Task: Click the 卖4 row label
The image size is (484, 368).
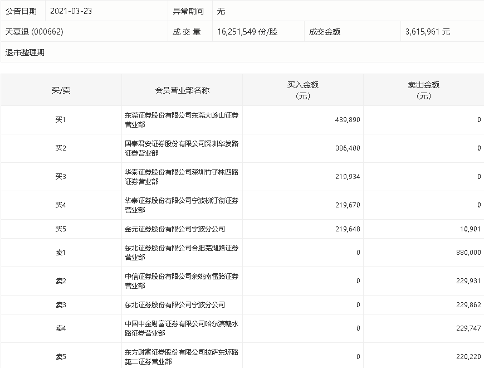Action: tap(61, 328)
